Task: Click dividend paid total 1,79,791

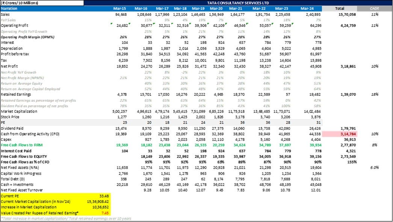Action: tap(348, 128)
